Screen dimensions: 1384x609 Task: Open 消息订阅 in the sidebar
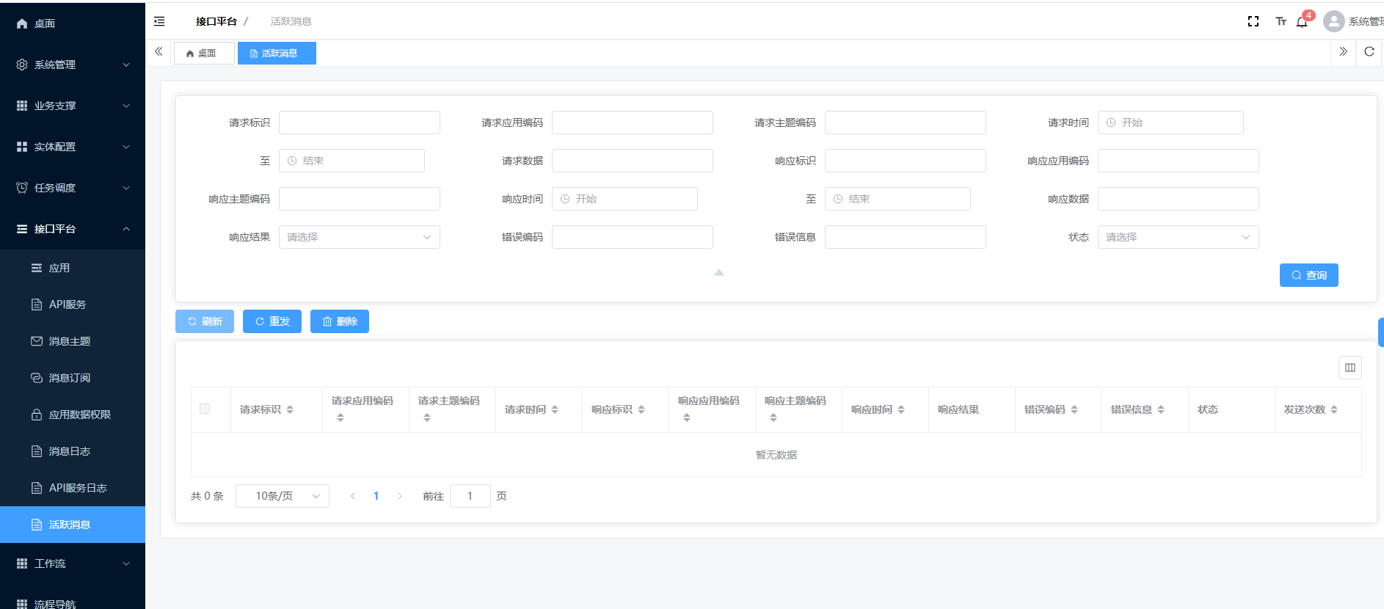pyautogui.click(x=73, y=378)
